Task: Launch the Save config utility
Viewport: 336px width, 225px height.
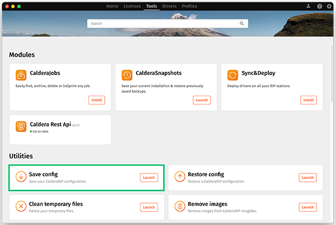Action: 149,177
